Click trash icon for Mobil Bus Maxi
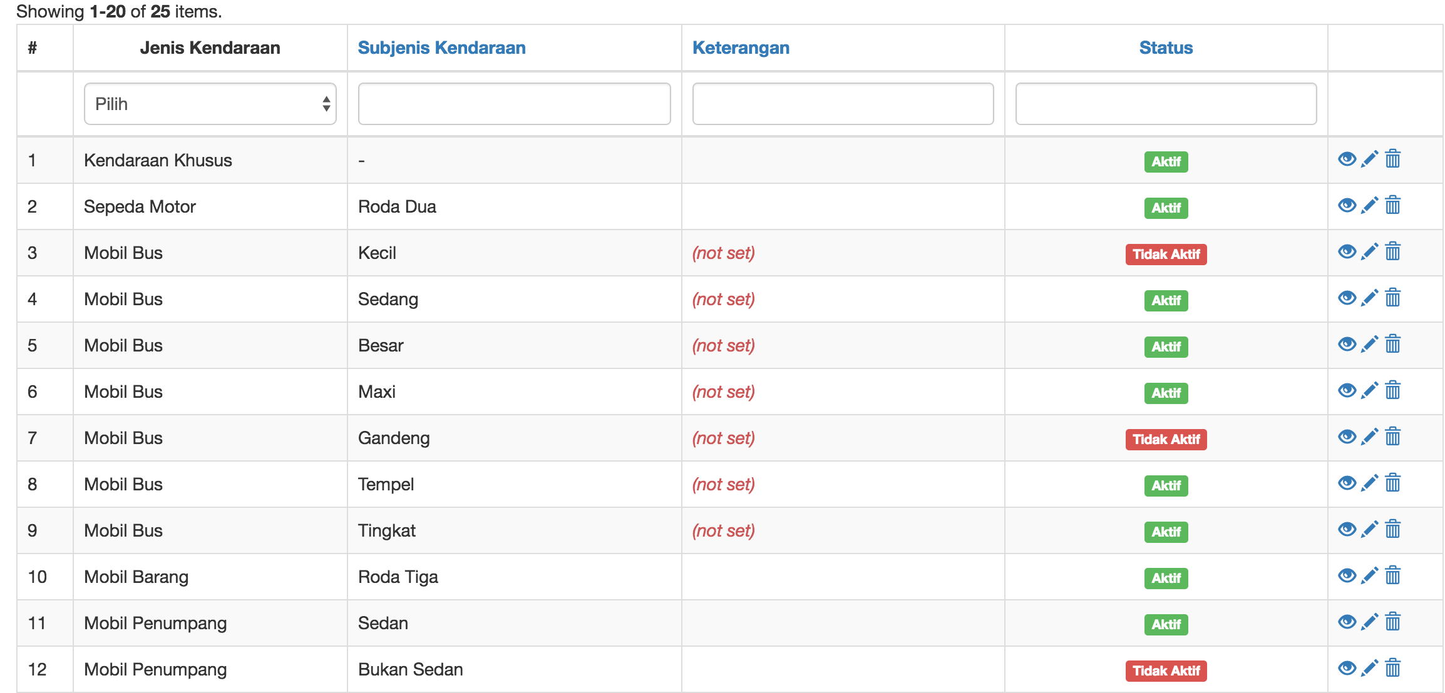1445x693 pixels. point(1392,391)
